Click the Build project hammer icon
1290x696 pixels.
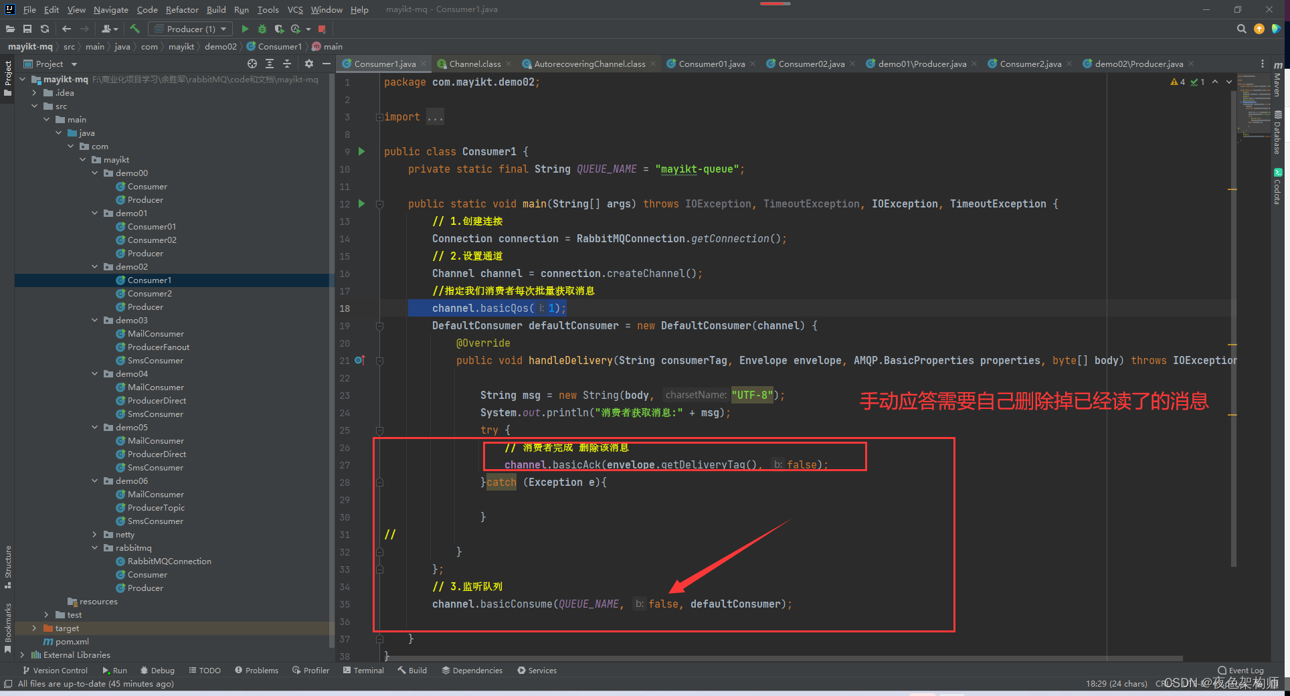coord(134,29)
